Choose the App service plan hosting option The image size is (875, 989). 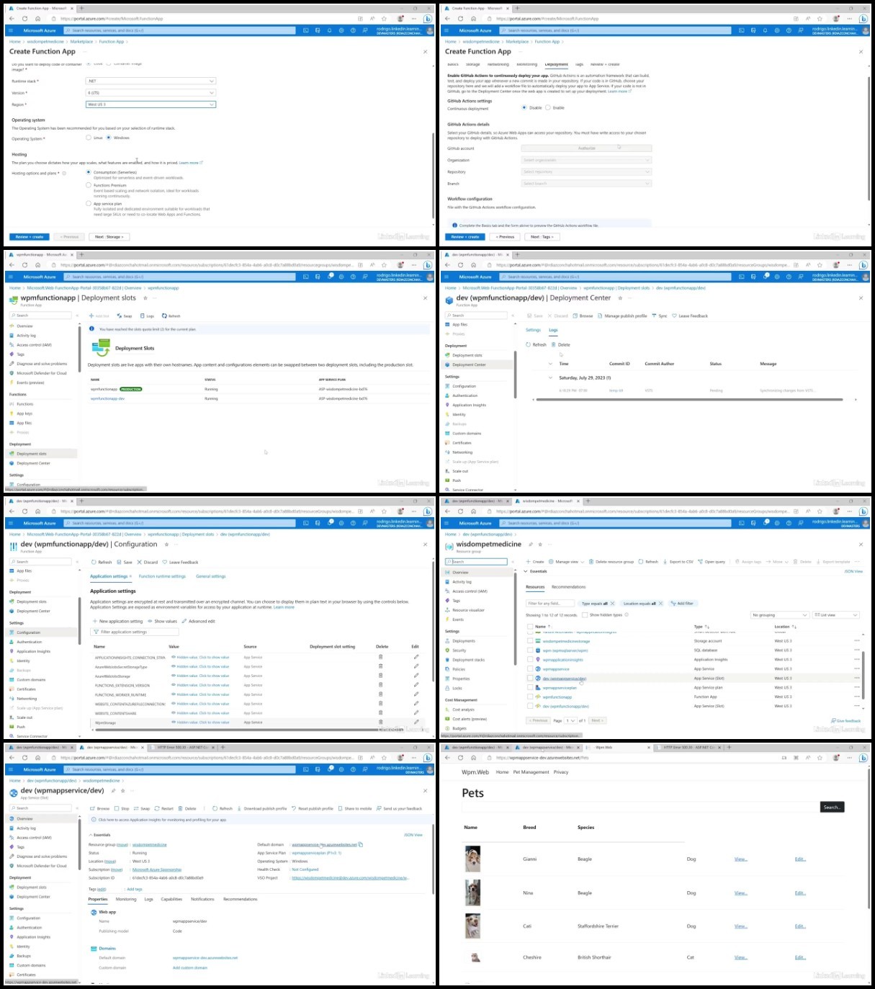(89, 204)
